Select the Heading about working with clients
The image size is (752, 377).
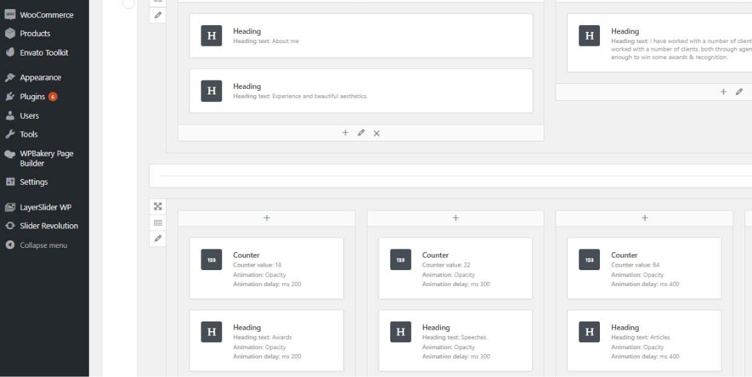[660, 43]
